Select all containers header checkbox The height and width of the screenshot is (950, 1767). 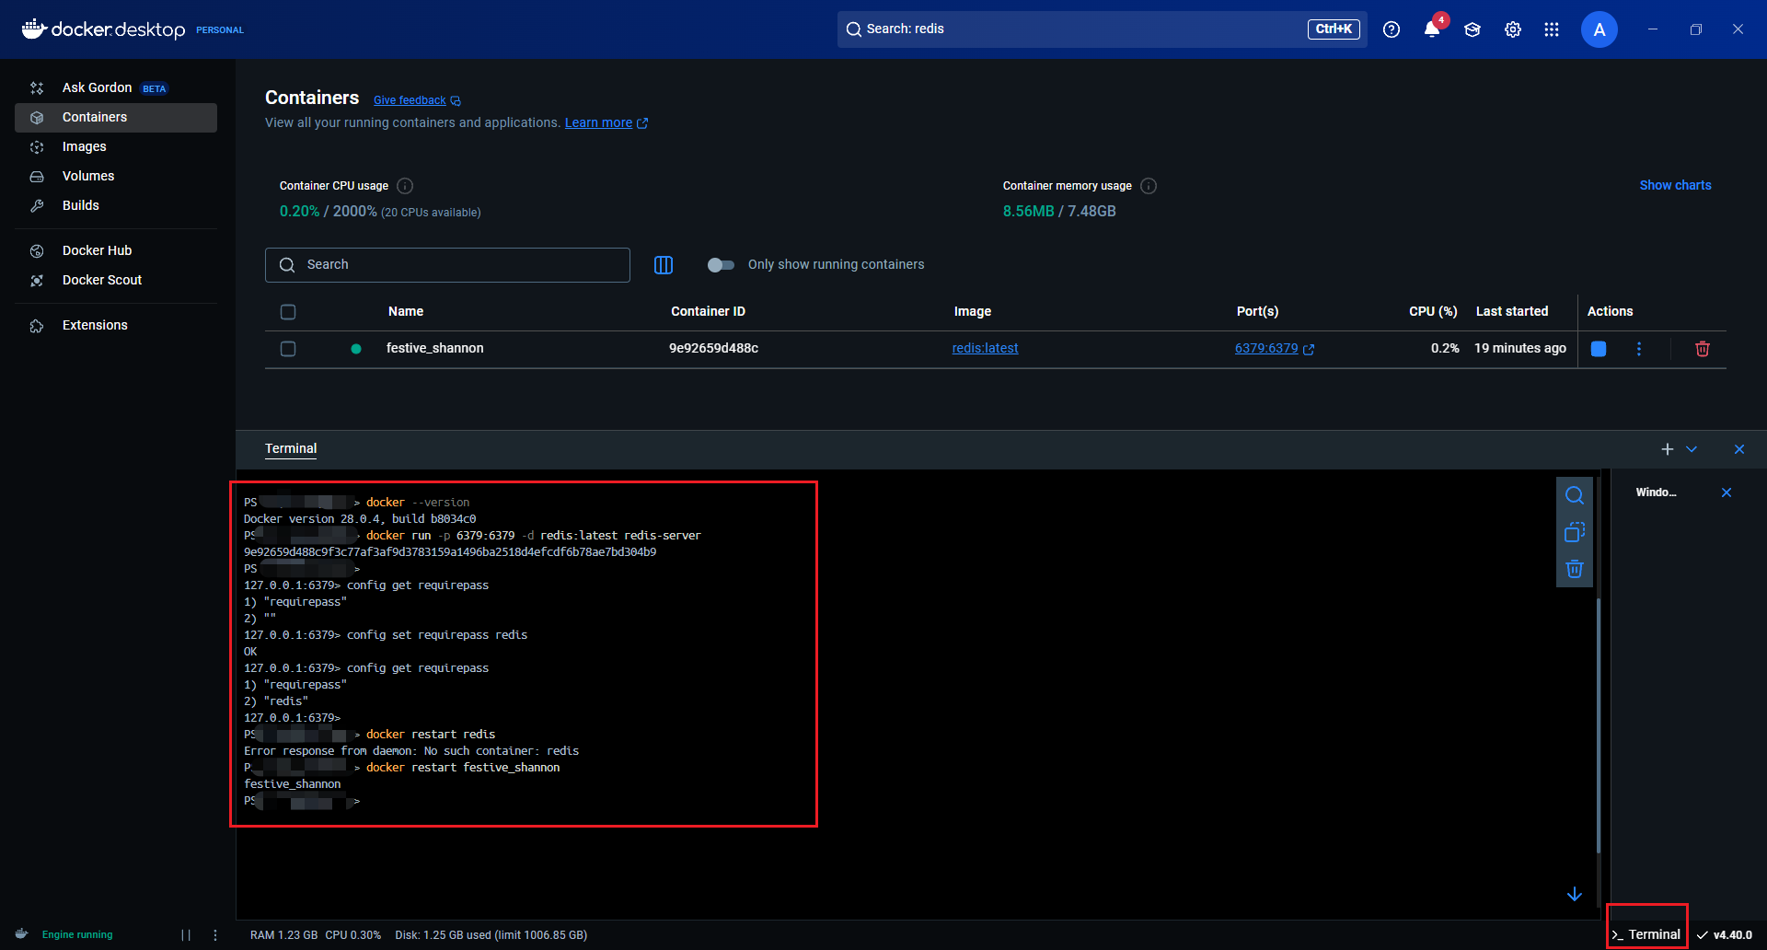288,312
